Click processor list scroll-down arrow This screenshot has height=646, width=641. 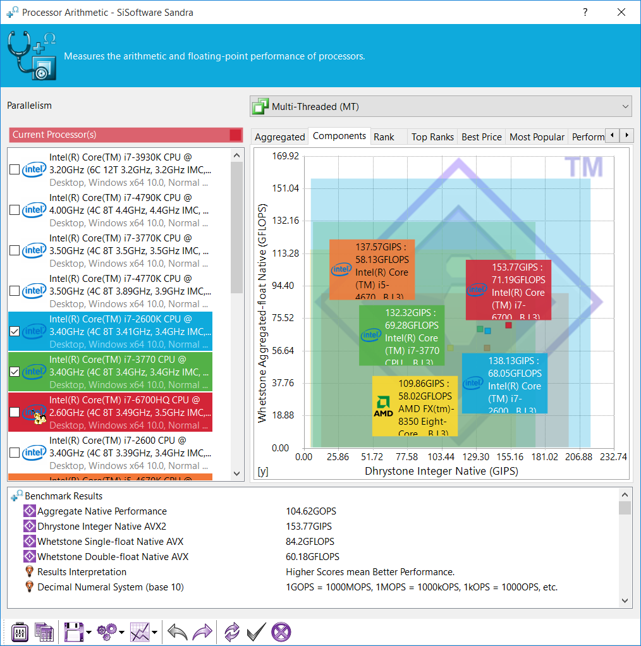[x=236, y=473]
